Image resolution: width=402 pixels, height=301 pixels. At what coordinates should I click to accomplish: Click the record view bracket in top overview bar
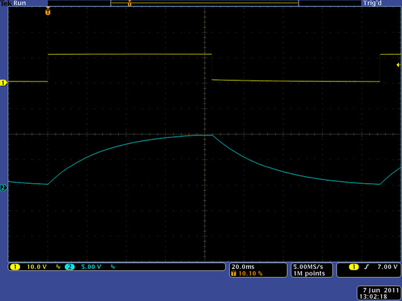point(204,3)
